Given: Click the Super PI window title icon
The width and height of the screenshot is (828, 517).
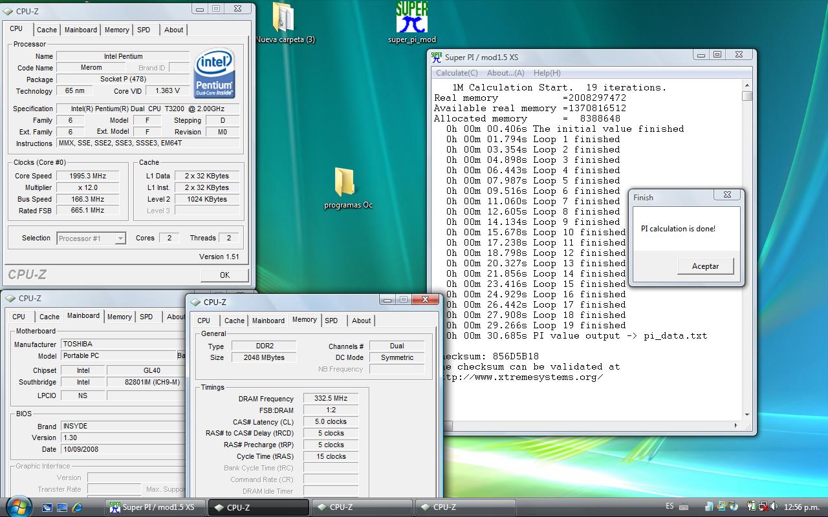Looking at the screenshot, I should click(437, 57).
